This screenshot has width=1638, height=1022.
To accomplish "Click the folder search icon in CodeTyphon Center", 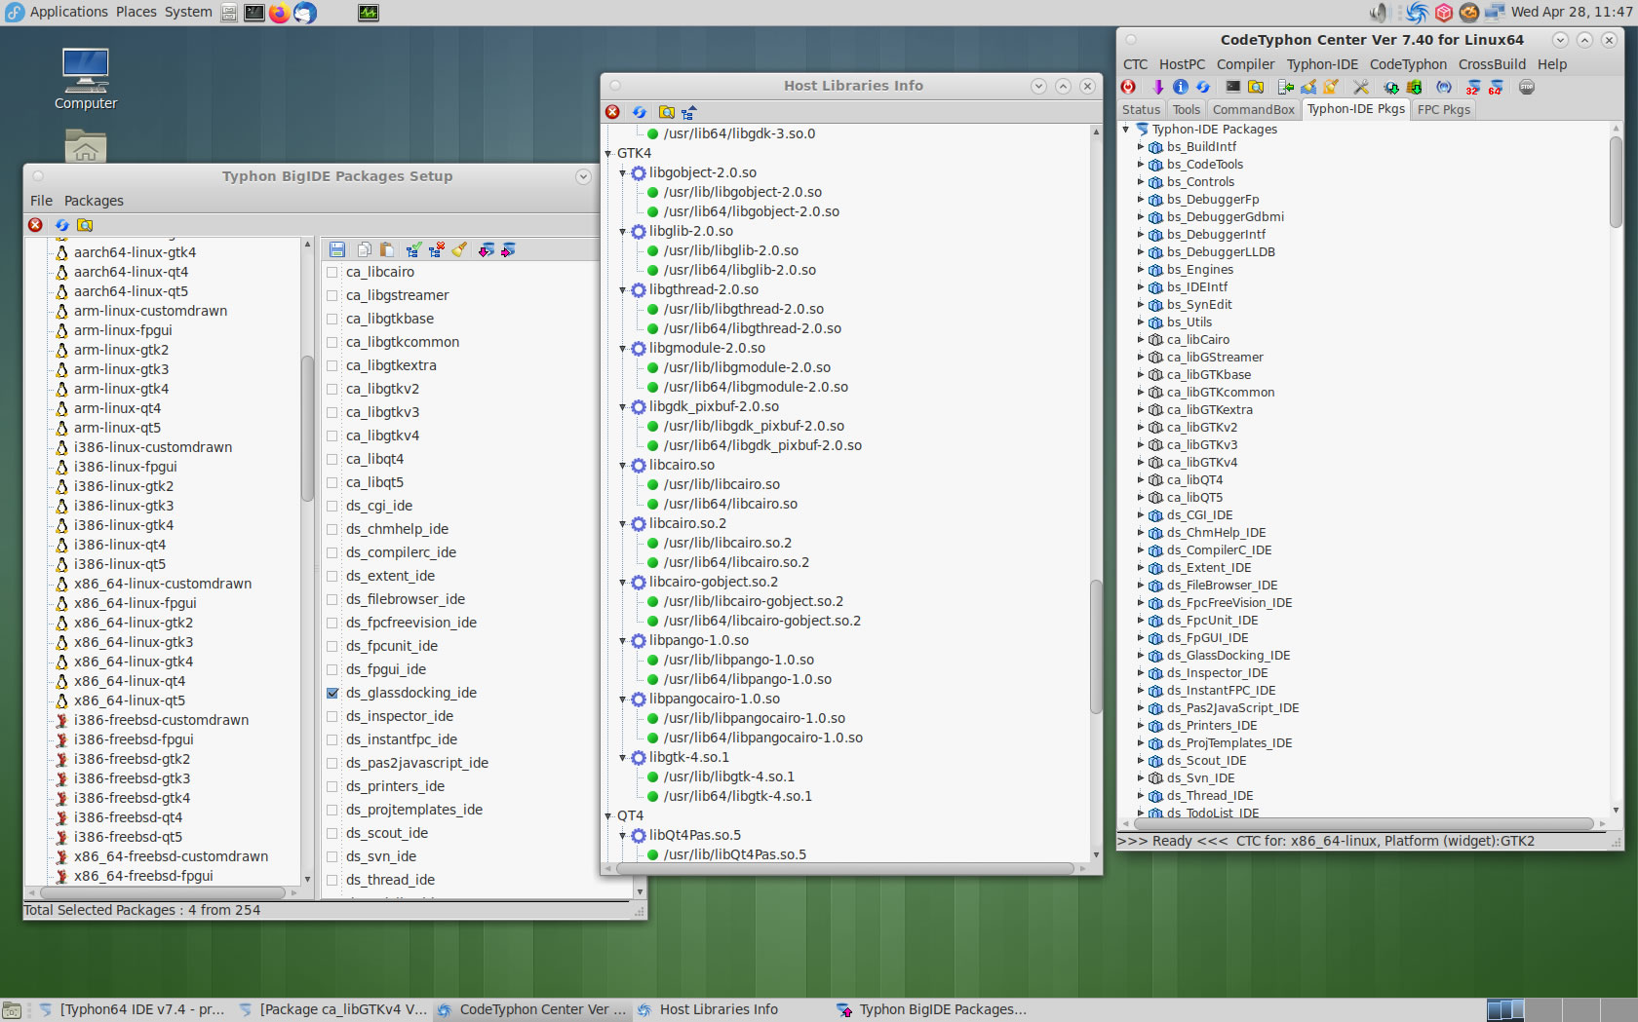I will (1256, 87).
